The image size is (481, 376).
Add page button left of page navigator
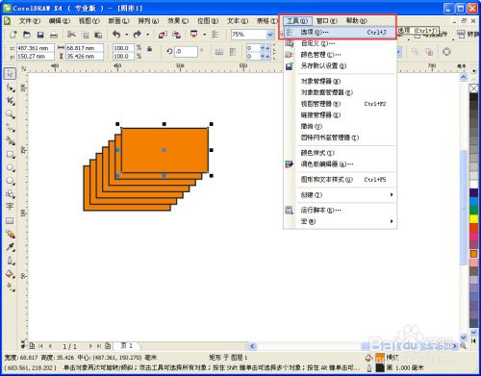pyautogui.click(x=32, y=346)
